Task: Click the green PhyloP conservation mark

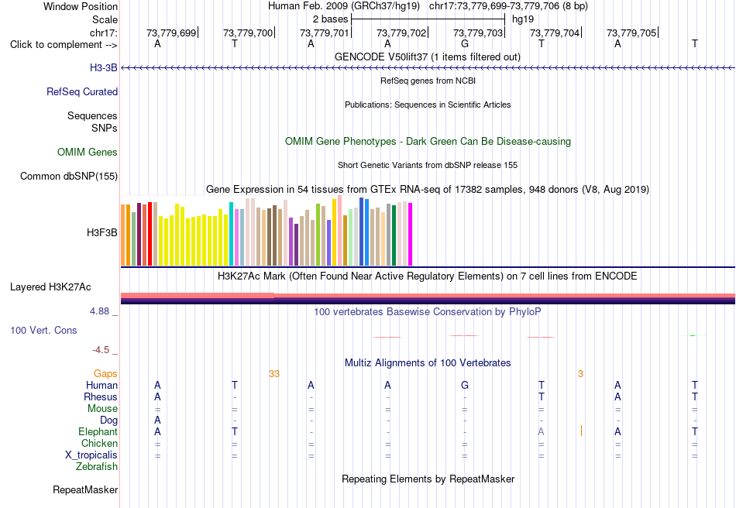Action: pos(693,335)
